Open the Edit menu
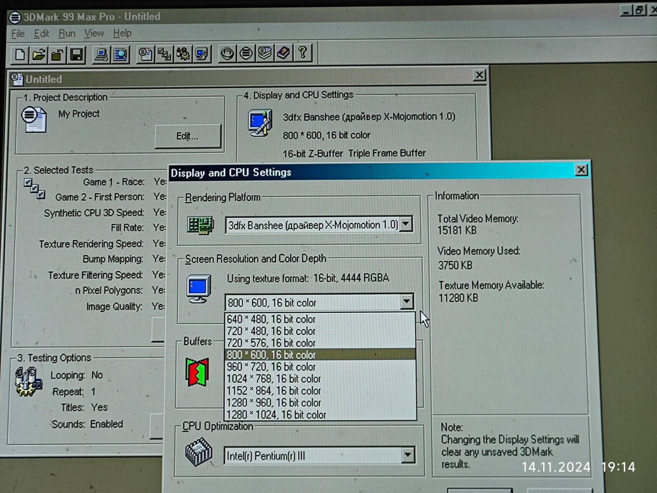657x493 pixels. point(41,33)
